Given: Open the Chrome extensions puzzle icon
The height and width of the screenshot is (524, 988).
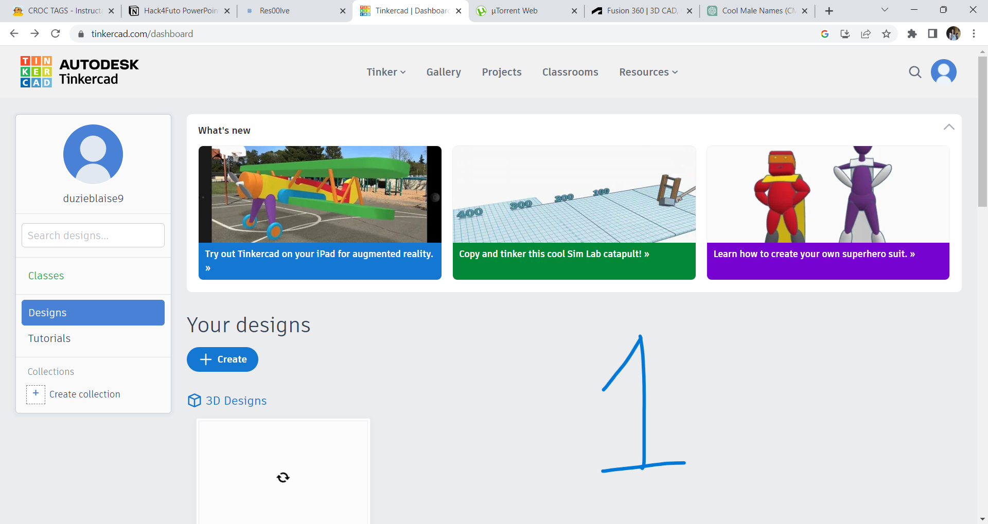Looking at the screenshot, I should pyautogui.click(x=912, y=33).
